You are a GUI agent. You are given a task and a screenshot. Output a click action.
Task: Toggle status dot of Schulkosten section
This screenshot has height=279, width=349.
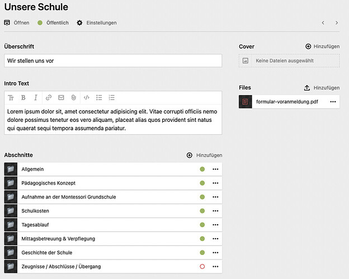[x=202, y=211]
